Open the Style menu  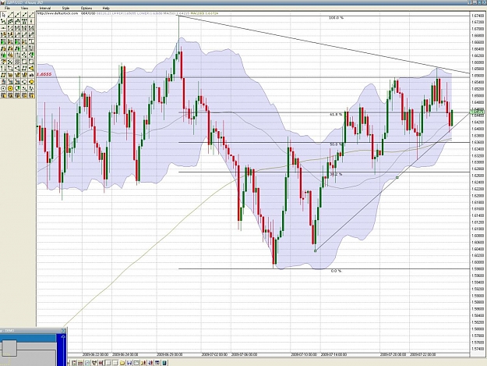65,8
